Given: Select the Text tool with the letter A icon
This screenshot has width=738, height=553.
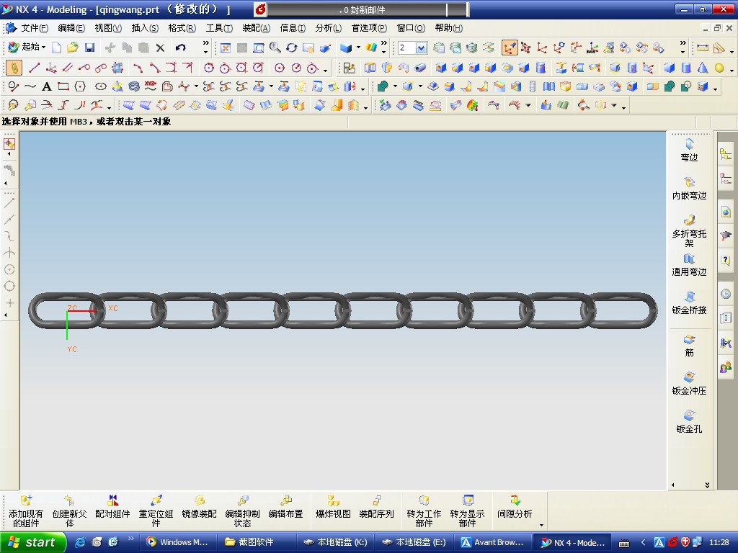Looking at the screenshot, I should click(46, 86).
